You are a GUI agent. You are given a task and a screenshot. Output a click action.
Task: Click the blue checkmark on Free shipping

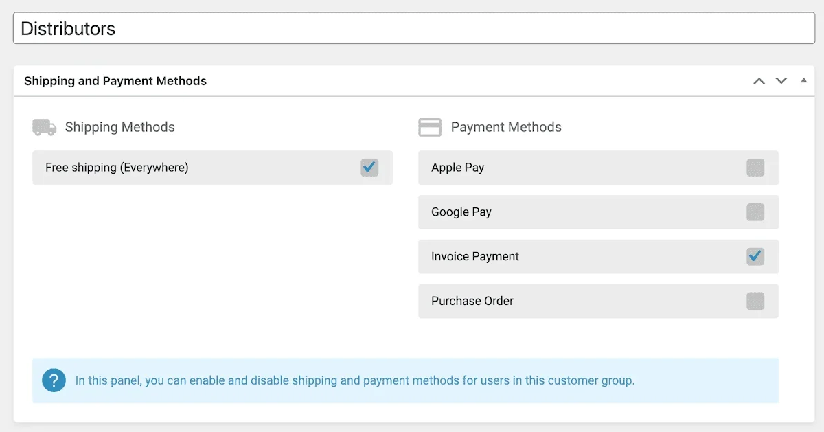point(369,168)
